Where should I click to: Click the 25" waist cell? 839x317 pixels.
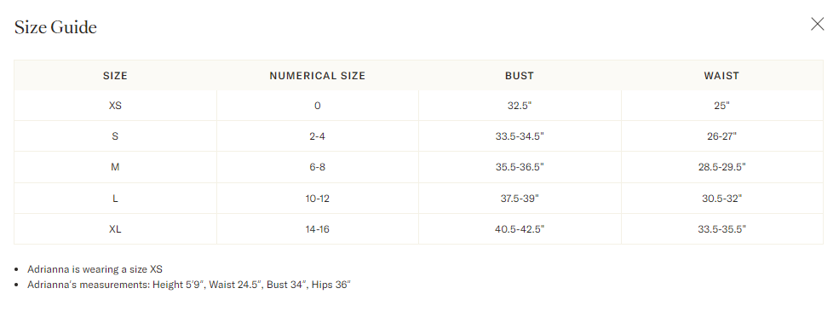(721, 106)
